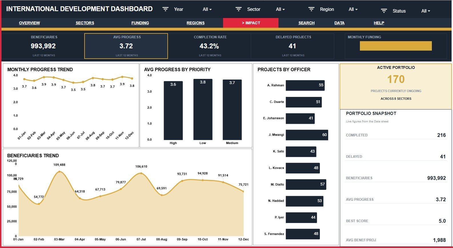Click the Best Score value 5.0
Image resolution: width=453 pixels, height=249 pixels.
pos(442,221)
